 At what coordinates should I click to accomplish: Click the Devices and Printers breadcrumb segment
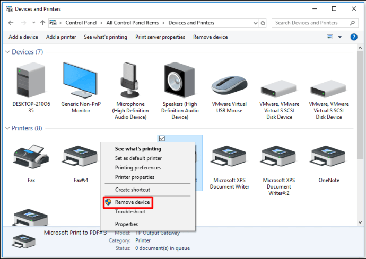(x=191, y=23)
